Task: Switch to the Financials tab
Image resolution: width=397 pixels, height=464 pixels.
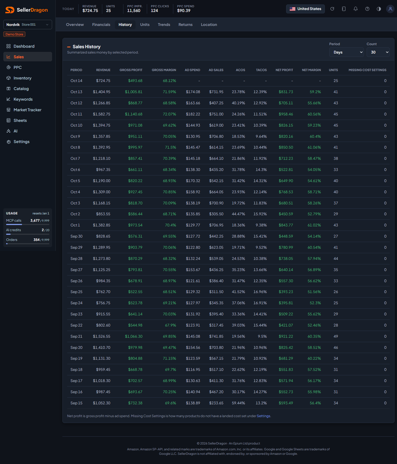Action: pos(101,25)
